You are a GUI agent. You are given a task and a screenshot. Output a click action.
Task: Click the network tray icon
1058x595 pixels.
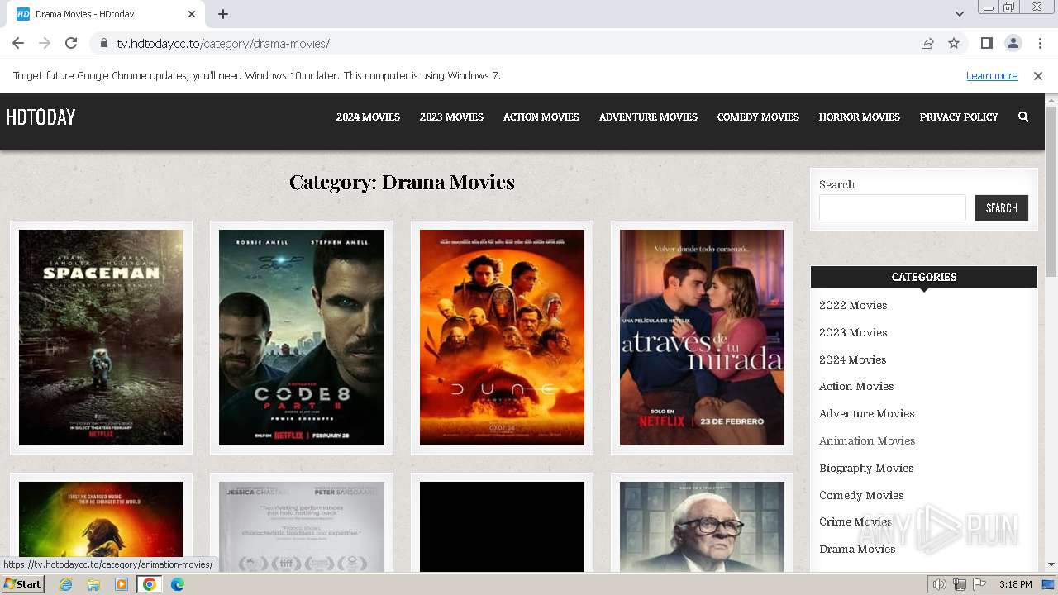(x=960, y=584)
